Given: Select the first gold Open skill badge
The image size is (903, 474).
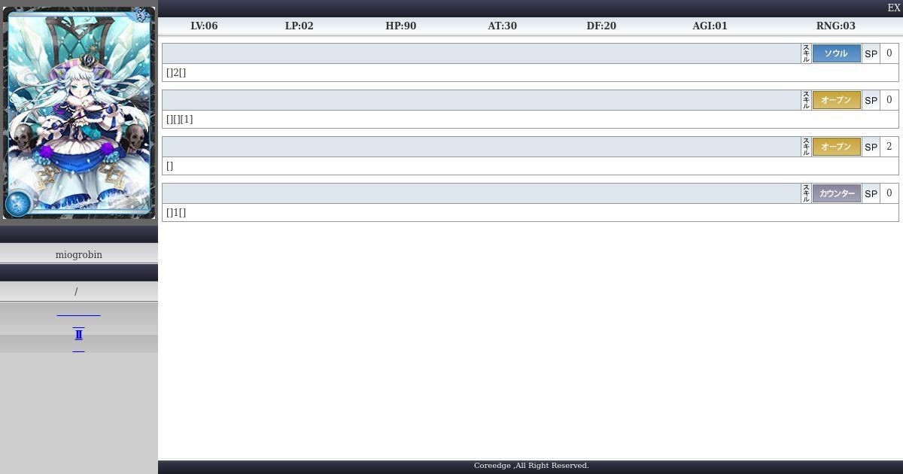Looking at the screenshot, I should [x=836, y=100].
